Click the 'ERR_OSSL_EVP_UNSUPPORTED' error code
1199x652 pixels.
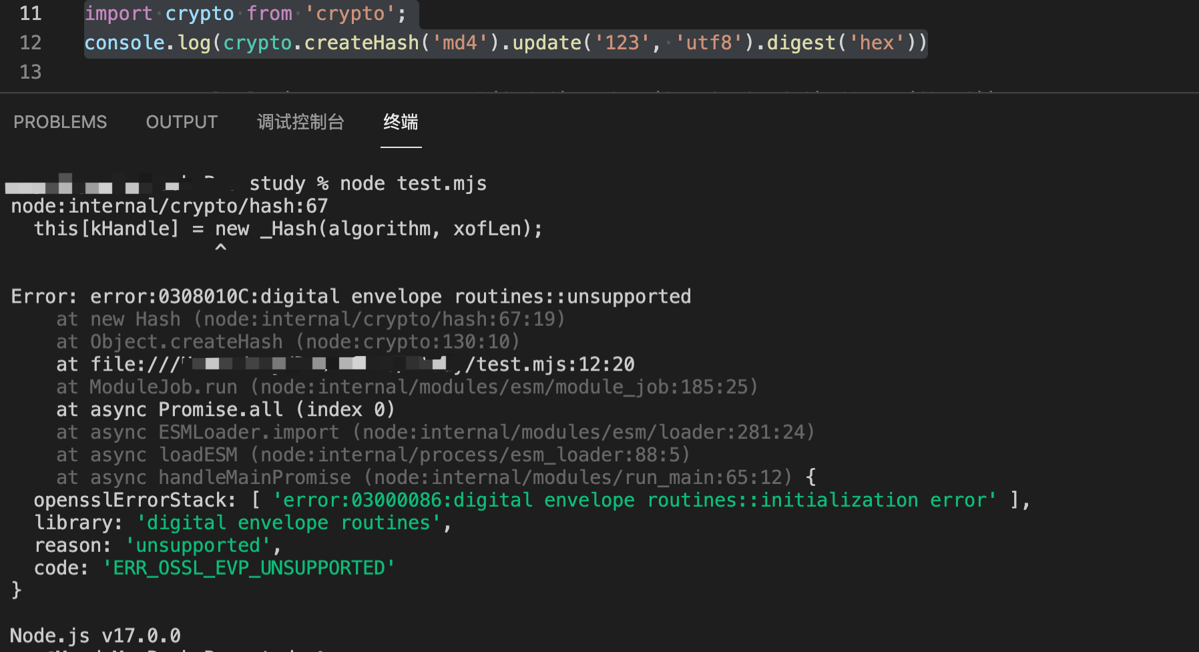(x=249, y=569)
